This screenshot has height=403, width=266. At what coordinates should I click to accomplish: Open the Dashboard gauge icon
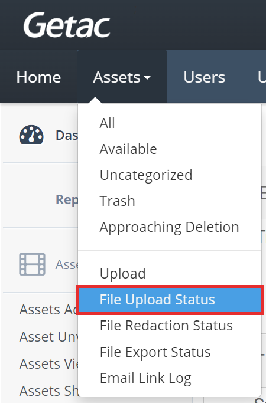coord(31,135)
